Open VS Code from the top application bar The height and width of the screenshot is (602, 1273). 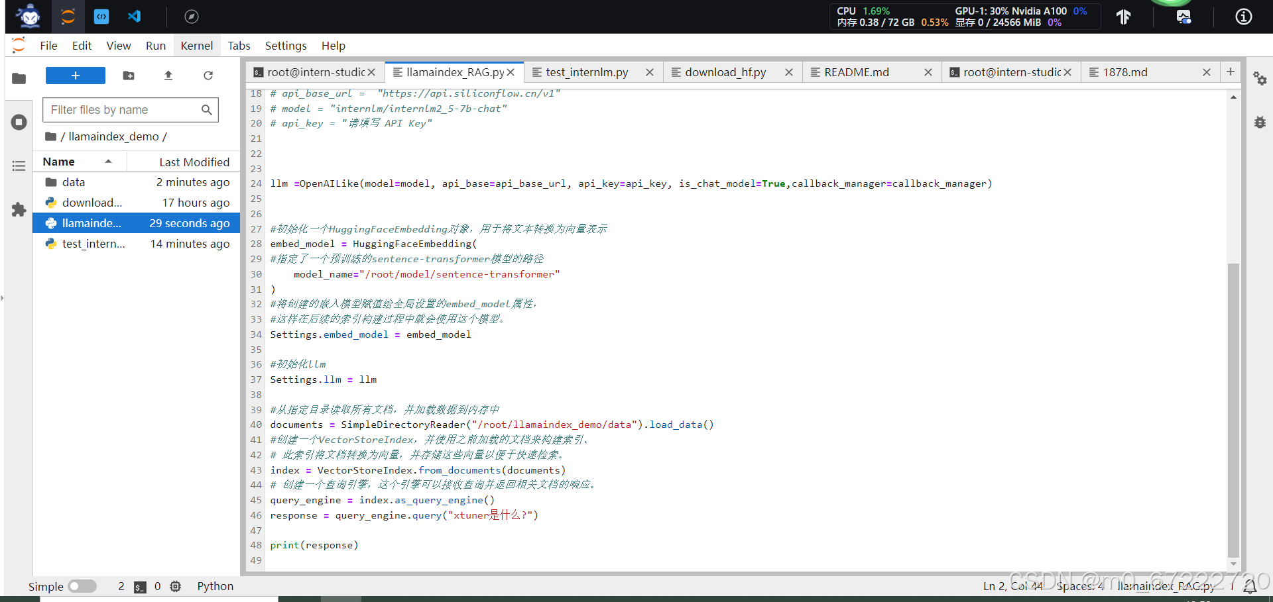click(135, 17)
